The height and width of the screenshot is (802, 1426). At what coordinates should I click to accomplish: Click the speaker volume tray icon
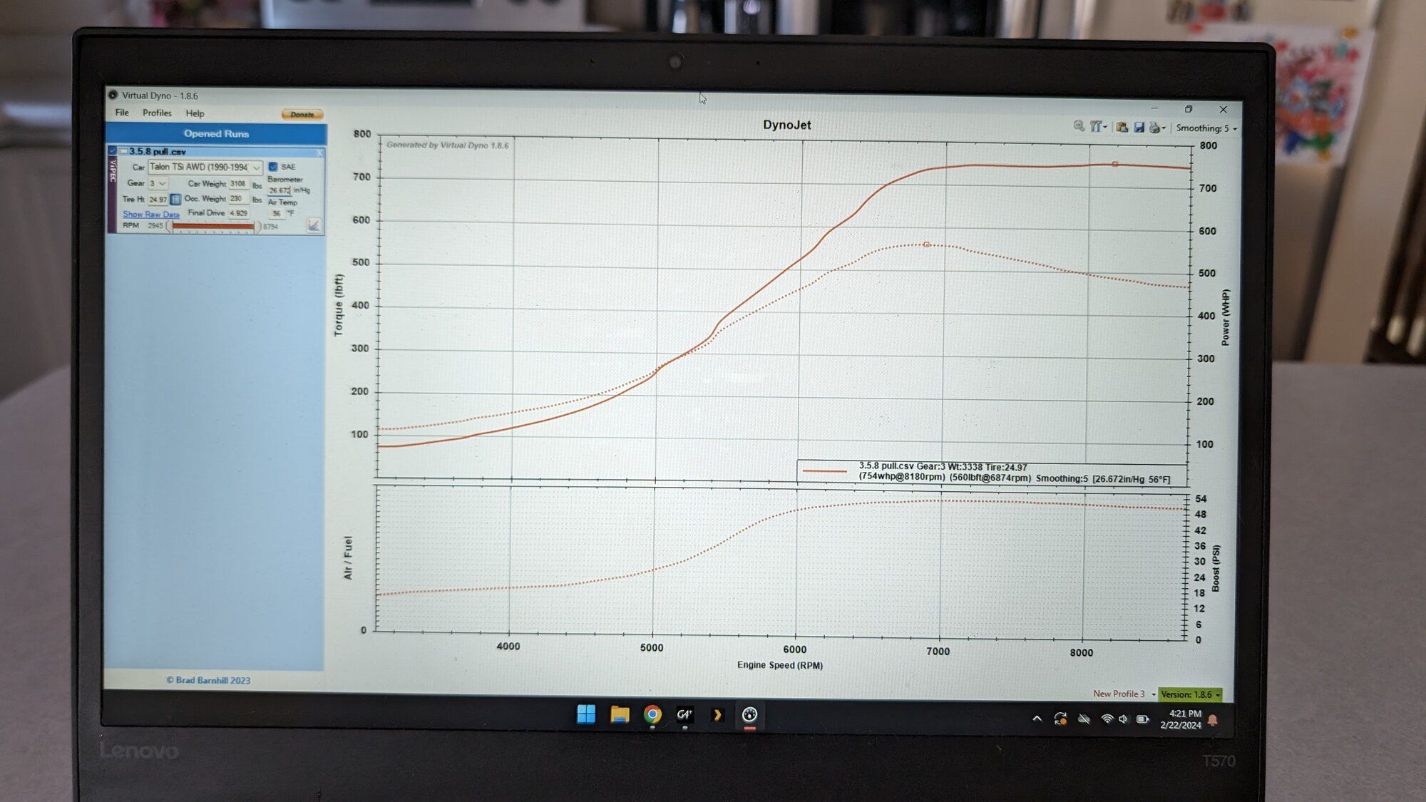(1123, 719)
